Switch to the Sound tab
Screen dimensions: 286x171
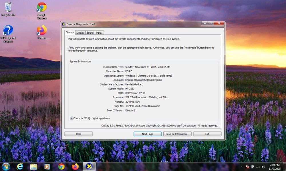pos(90,33)
